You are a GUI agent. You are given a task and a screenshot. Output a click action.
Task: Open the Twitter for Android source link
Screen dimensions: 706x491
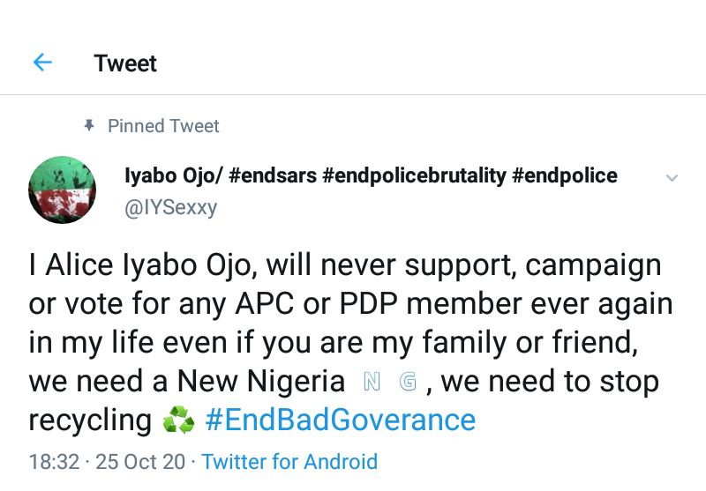[289, 461]
